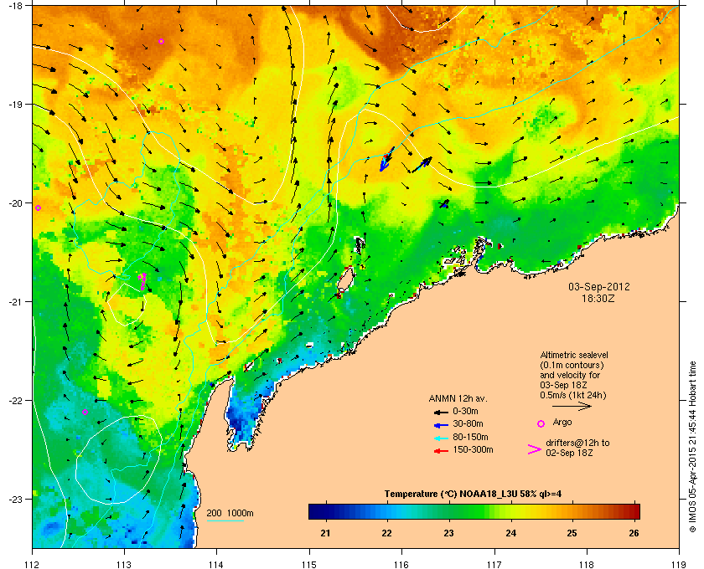Click the '30-80m' depth label
Screen dimensions: 704x569
click(x=468, y=423)
